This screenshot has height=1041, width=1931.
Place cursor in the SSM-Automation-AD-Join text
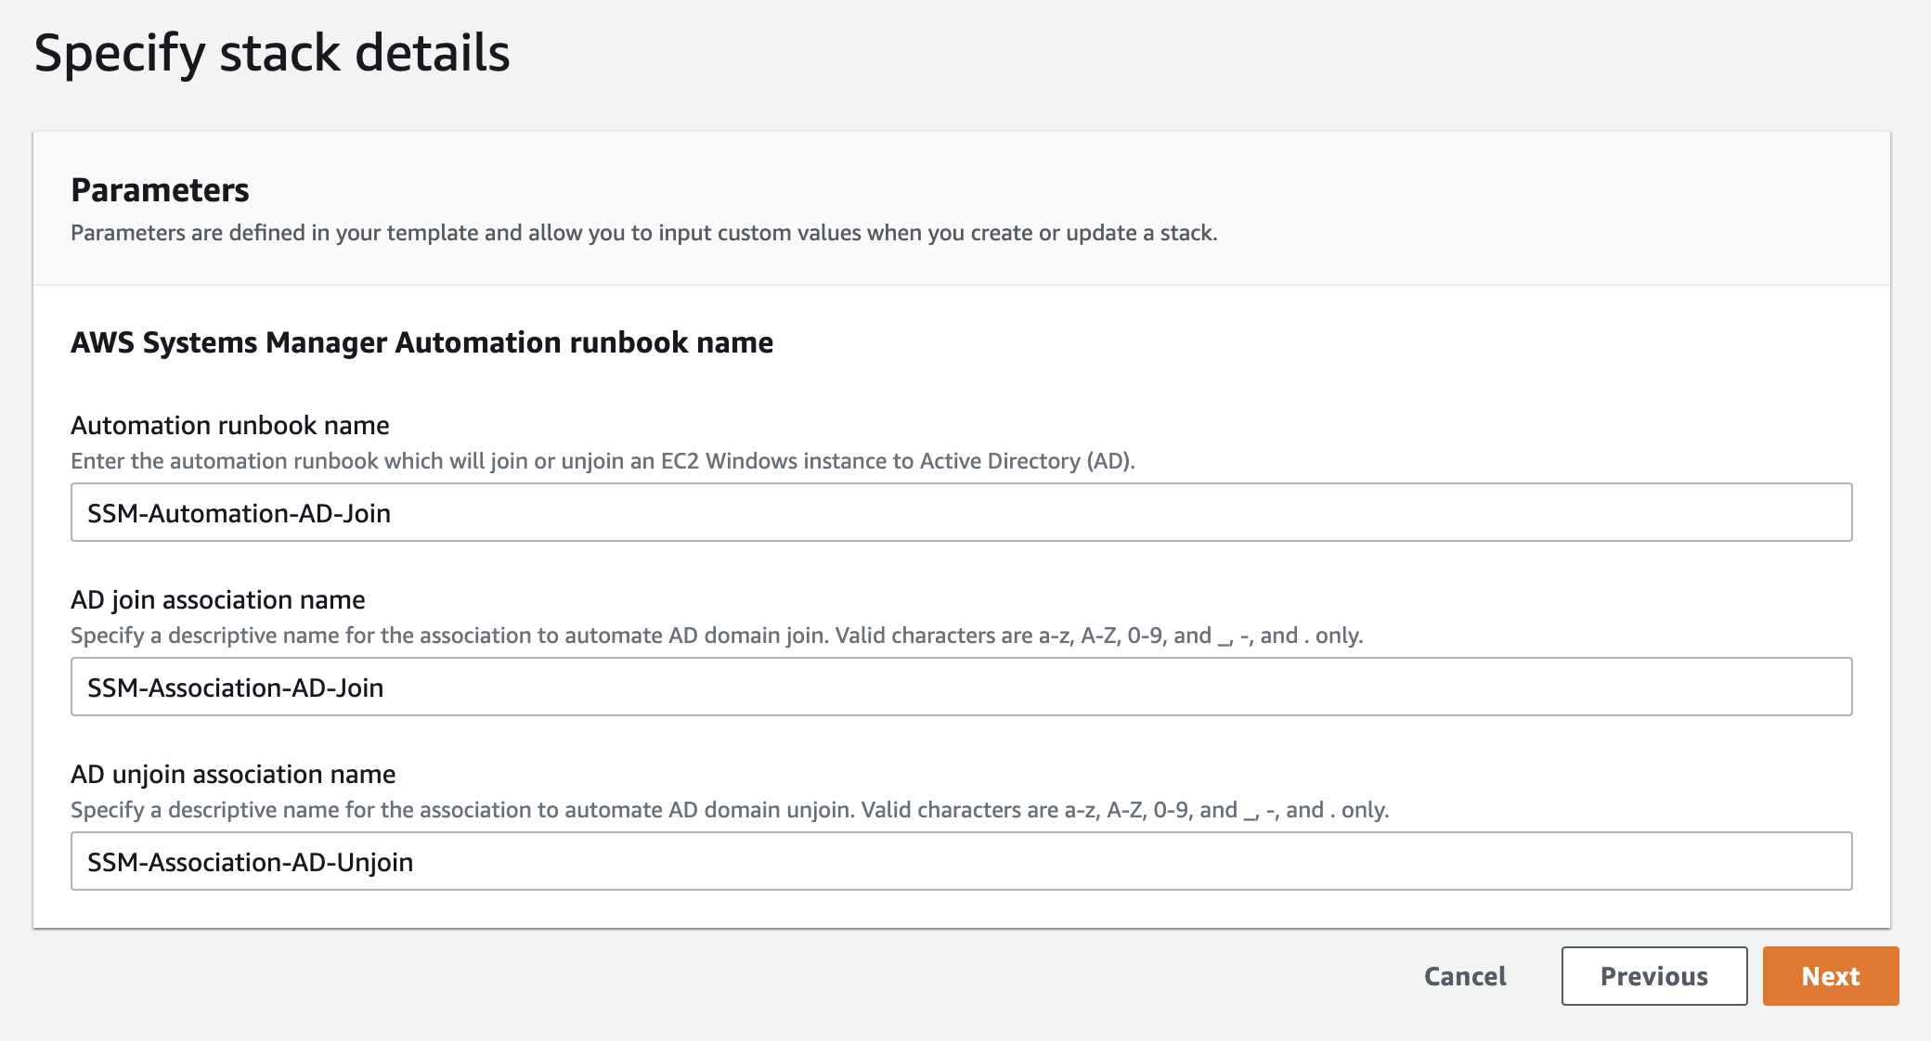[239, 513]
